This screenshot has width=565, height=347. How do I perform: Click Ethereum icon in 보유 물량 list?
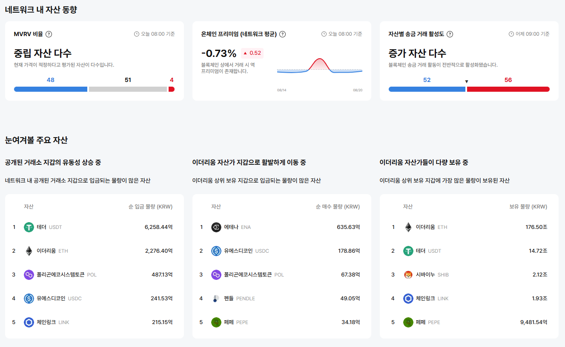click(x=408, y=227)
